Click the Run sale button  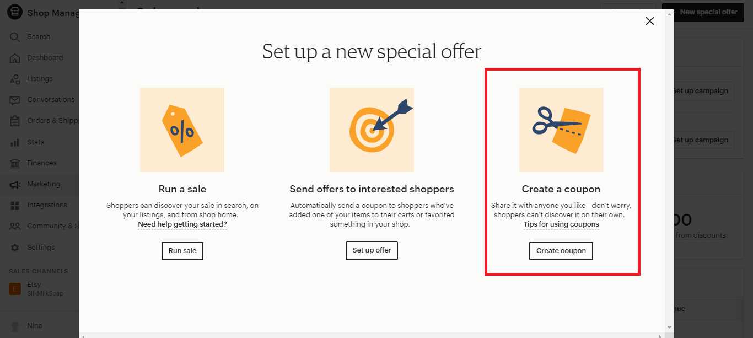click(x=182, y=250)
